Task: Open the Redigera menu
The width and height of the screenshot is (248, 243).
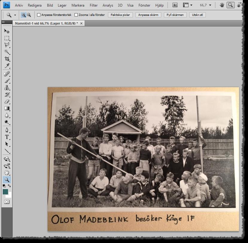Action: [x=35, y=5]
